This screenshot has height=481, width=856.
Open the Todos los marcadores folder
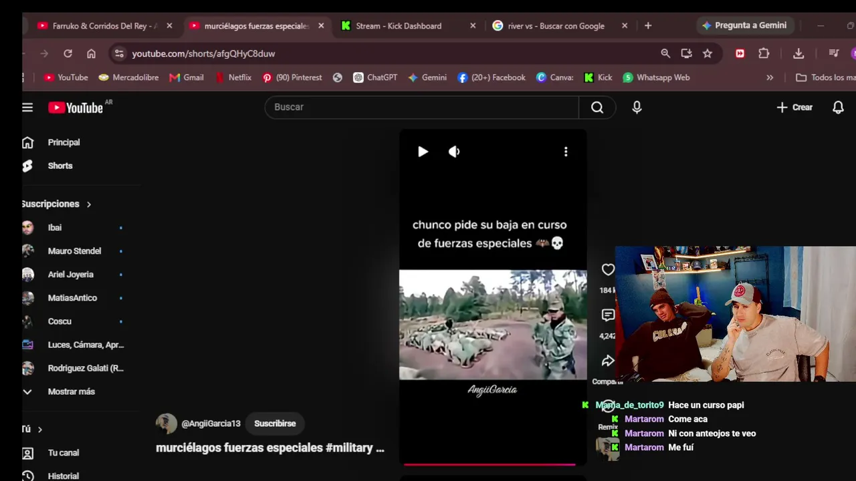pyautogui.click(x=825, y=77)
